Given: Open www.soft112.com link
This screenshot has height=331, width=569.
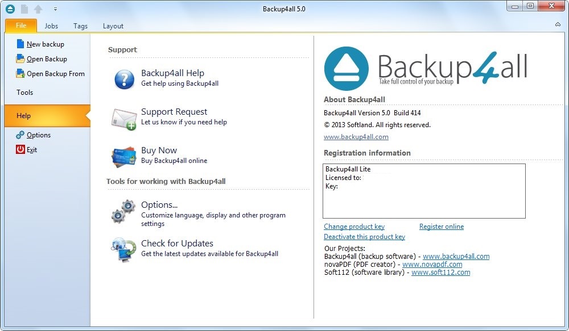Looking at the screenshot, I should [440, 273].
